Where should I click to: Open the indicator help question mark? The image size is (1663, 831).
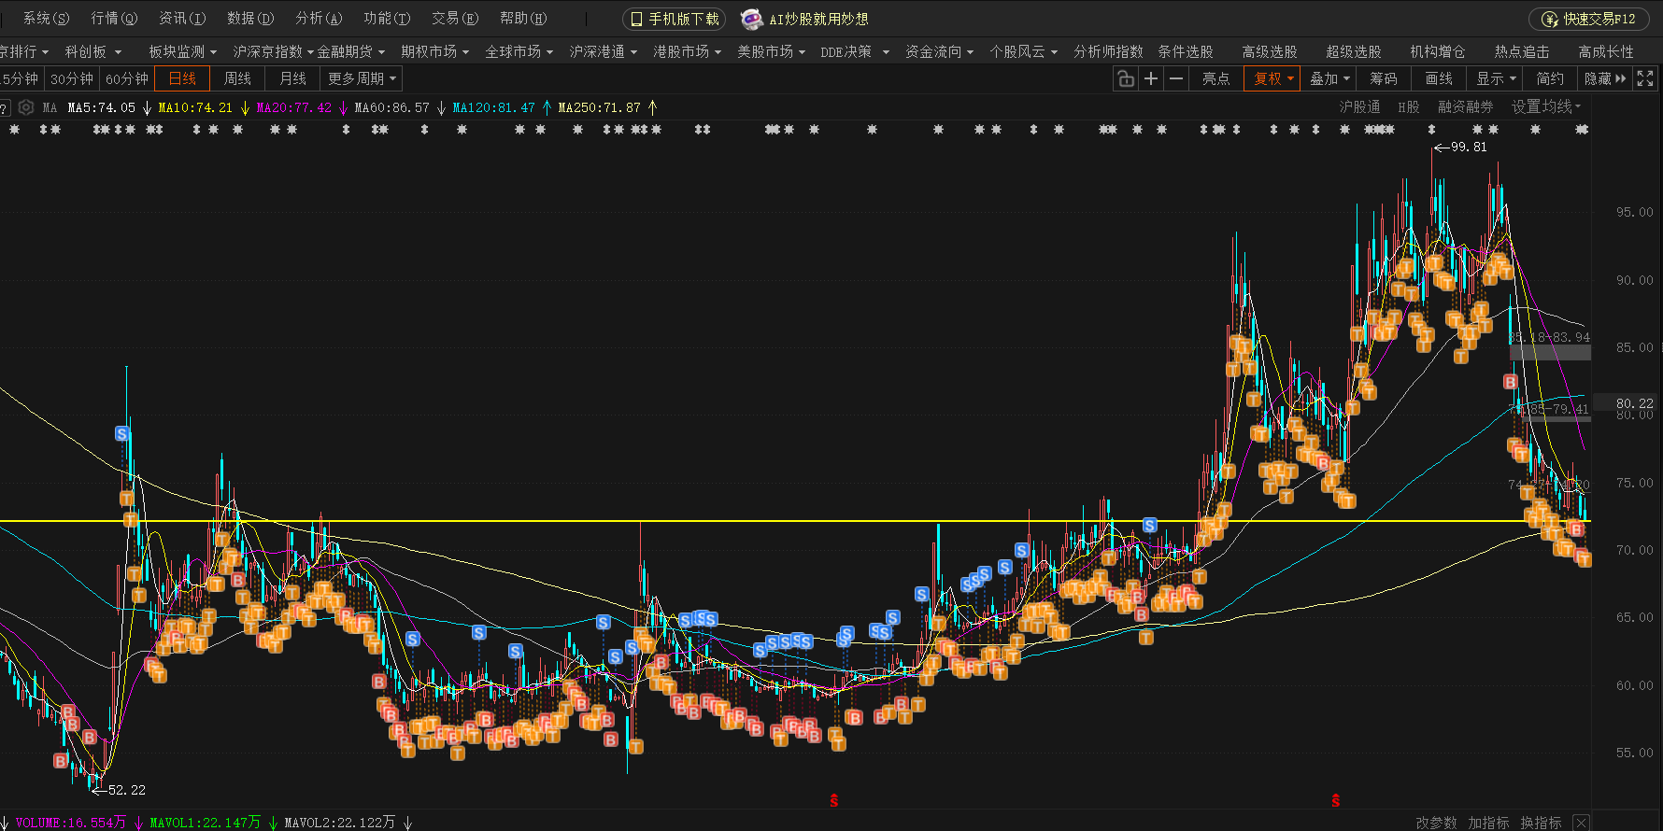pos(4,108)
